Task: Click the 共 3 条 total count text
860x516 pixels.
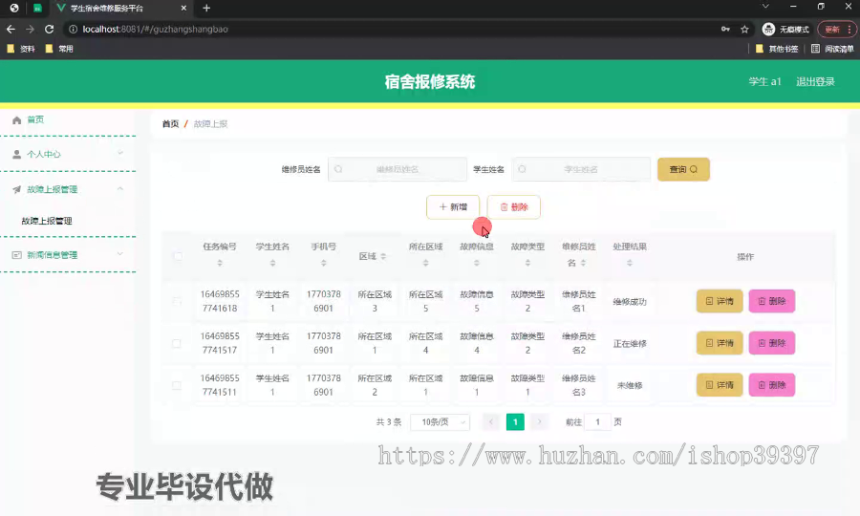Action: click(x=389, y=421)
